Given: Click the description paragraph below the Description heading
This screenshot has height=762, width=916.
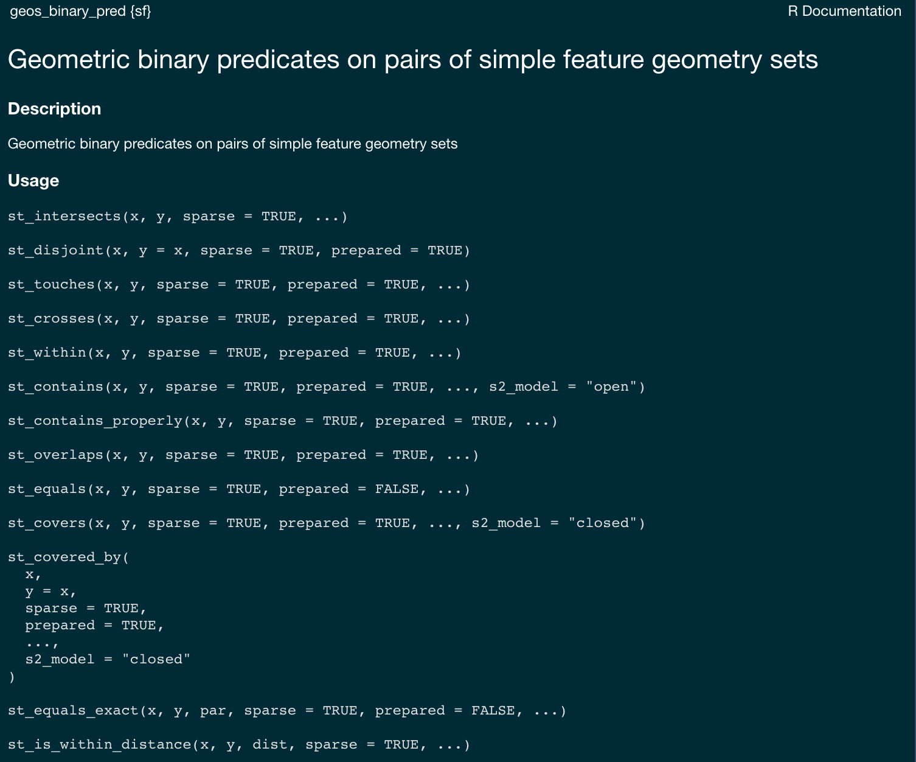Looking at the screenshot, I should pyautogui.click(x=232, y=144).
